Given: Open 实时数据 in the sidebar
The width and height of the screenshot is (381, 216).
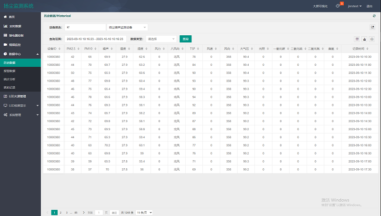Looking at the screenshot, I should click(x=15, y=26).
